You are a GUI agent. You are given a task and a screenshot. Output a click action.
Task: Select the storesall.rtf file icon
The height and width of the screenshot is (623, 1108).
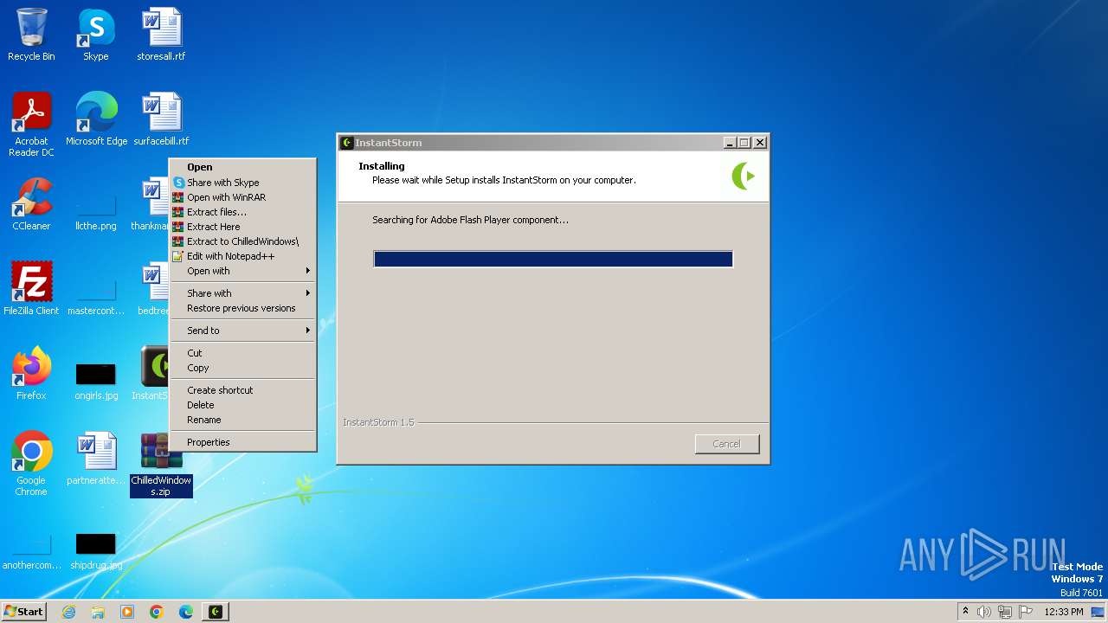(x=161, y=35)
